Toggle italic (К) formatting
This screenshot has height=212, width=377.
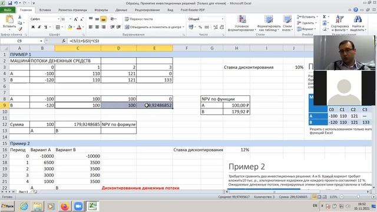click(39, 27)
